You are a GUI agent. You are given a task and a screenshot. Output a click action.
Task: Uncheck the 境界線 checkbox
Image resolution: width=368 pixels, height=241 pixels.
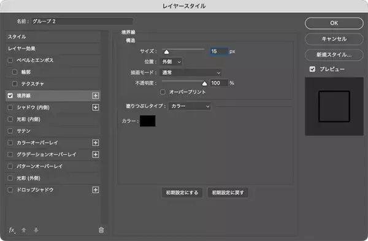[10, 96]
